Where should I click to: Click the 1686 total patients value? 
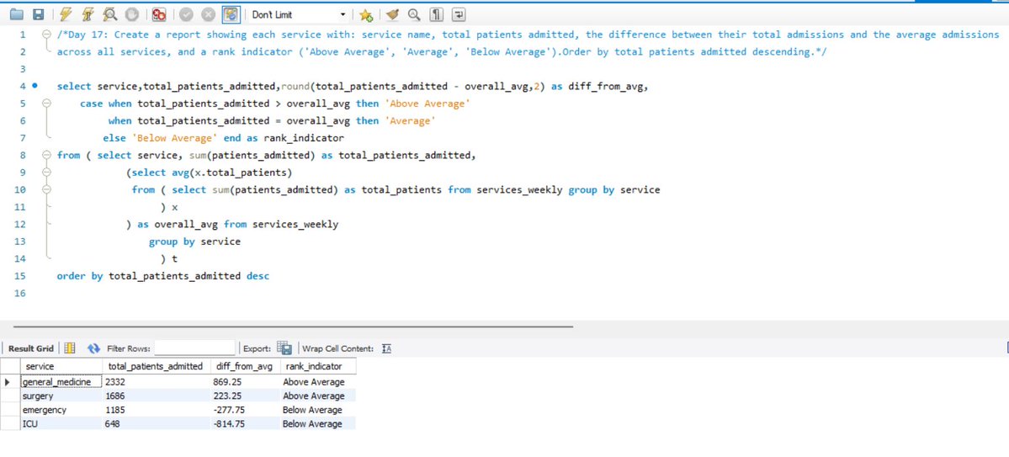157,396
